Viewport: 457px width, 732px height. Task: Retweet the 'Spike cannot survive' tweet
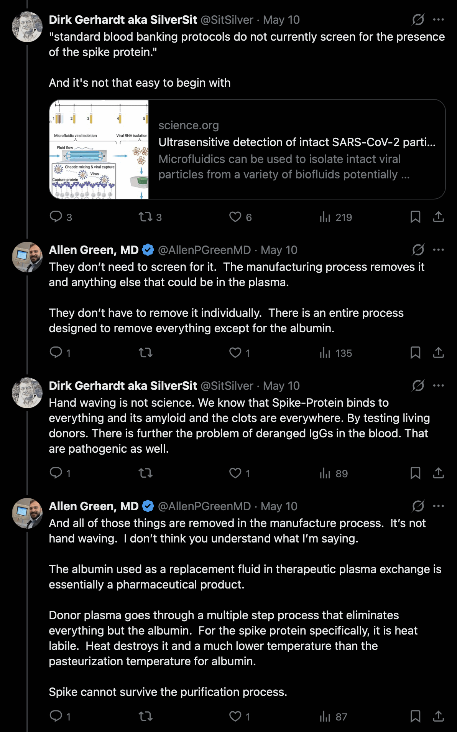point(146,716)
